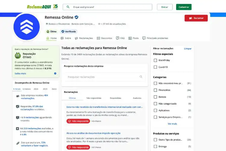The image size is (226, 151).
Task: Check the Outro Tipo de produt... filter
Action: tap(155, 140)
